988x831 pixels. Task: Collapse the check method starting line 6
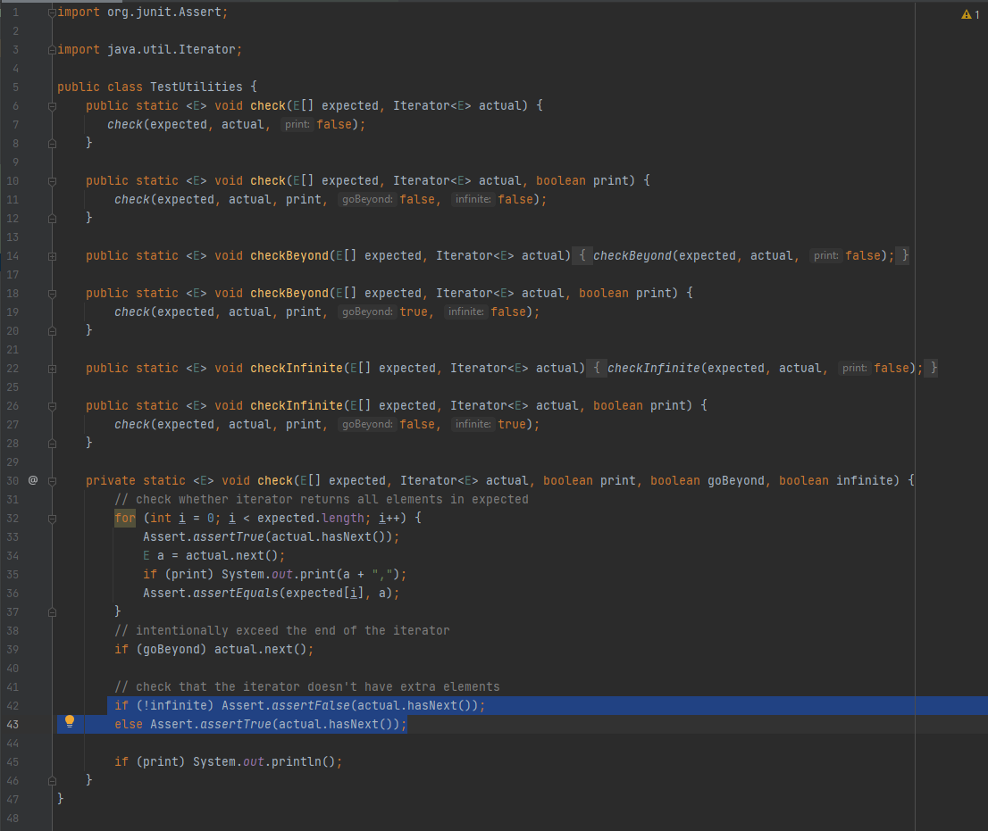[x=53, y=106]
